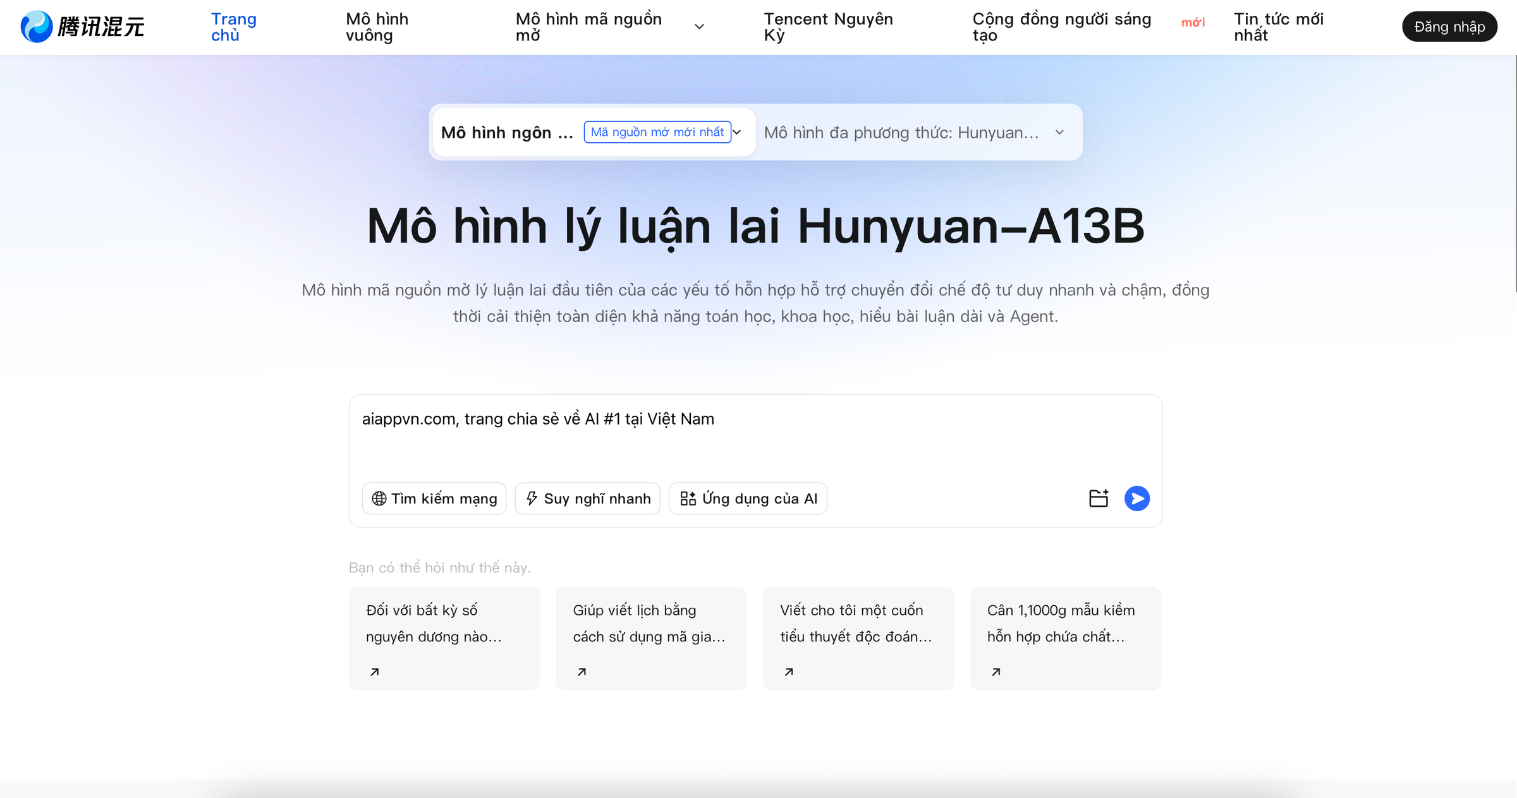
Task: Toggle the 'Suy nghĩ nhanh' thinking mode
Action: pos(587,499)
